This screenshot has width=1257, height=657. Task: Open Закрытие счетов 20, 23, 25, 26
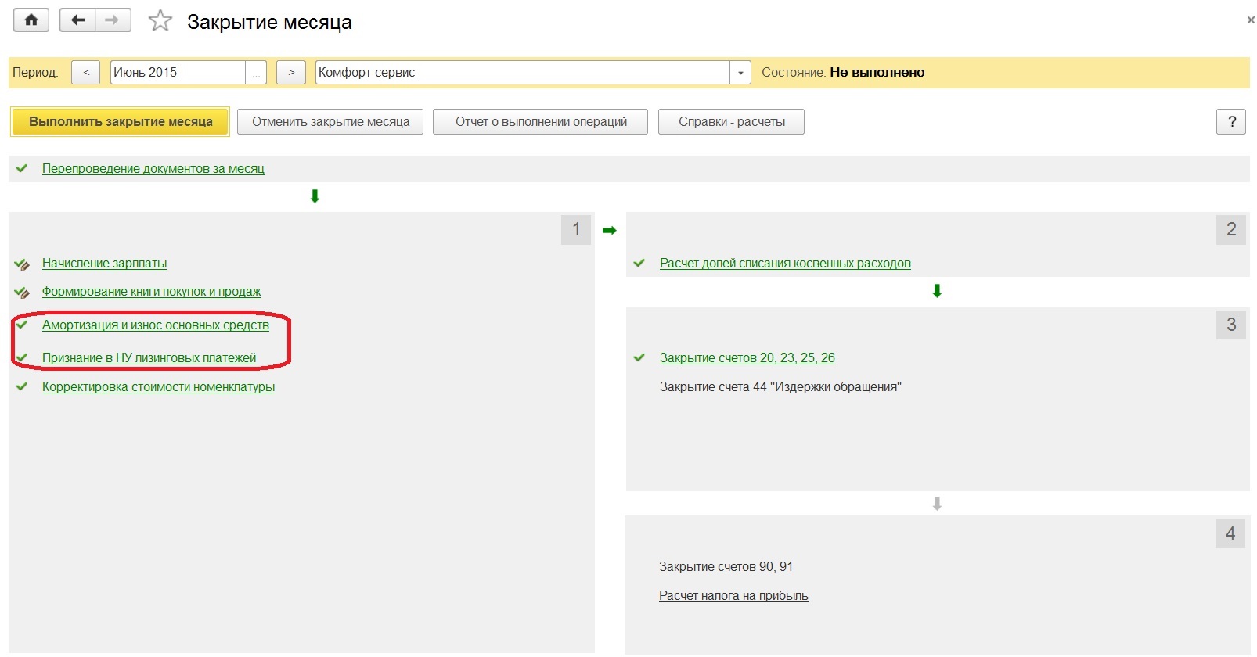[747, 358]
